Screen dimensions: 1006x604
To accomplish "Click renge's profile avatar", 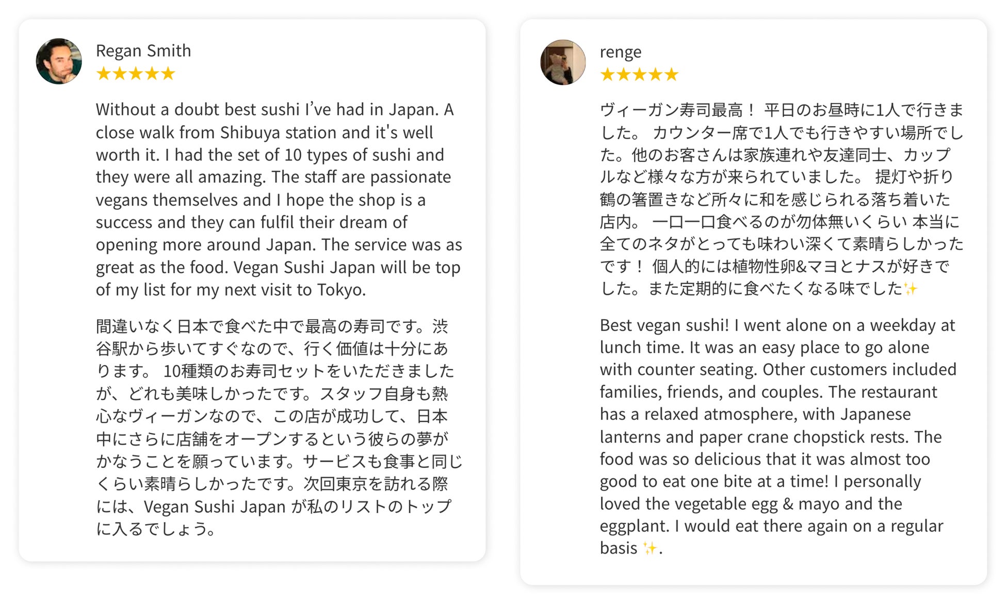I will pyautogui.click(x=562, y=62).
